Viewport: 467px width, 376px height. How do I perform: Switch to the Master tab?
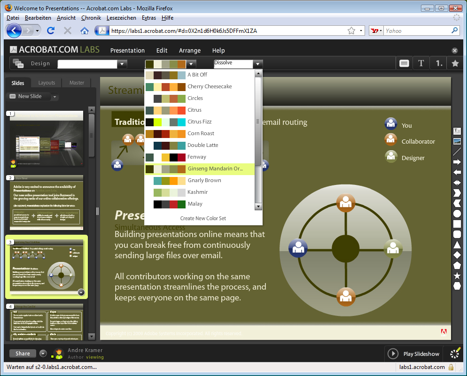coord(77,83)
